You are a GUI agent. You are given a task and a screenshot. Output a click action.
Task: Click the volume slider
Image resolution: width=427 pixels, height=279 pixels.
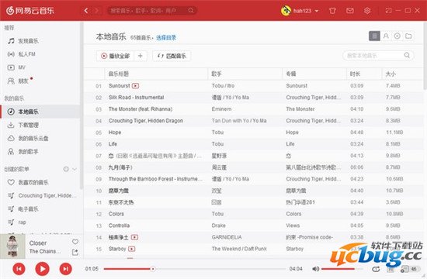[342, 269]
